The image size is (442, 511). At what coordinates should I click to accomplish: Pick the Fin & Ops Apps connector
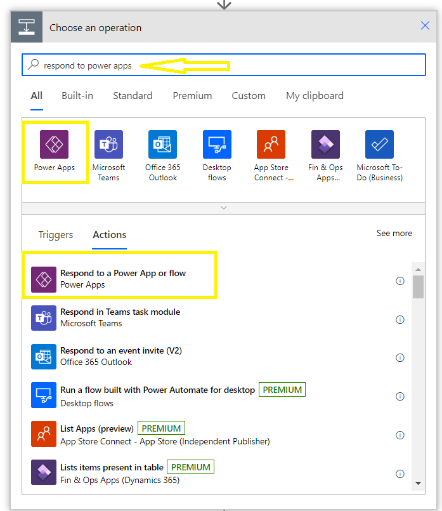click(325, 145)
